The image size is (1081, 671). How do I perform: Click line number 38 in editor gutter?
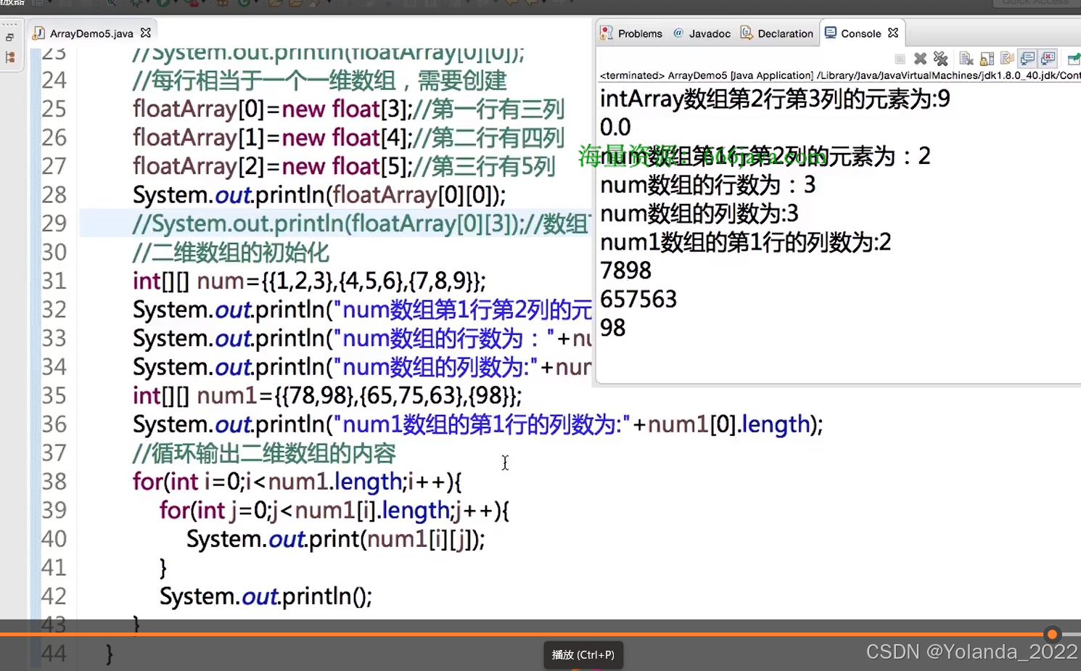54,482
